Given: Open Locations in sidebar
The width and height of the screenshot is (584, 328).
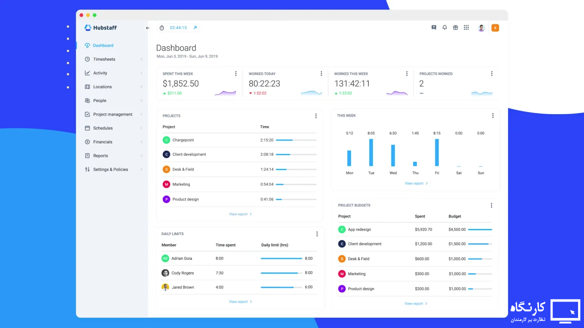Looking at the screenshot, I should coord(102,87).
